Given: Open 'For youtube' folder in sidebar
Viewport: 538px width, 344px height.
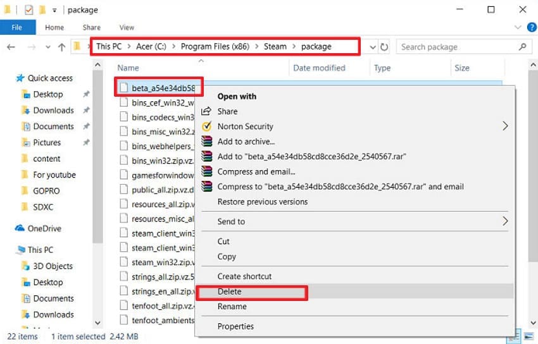Looking at the screenshot, I should coord(54,175).
